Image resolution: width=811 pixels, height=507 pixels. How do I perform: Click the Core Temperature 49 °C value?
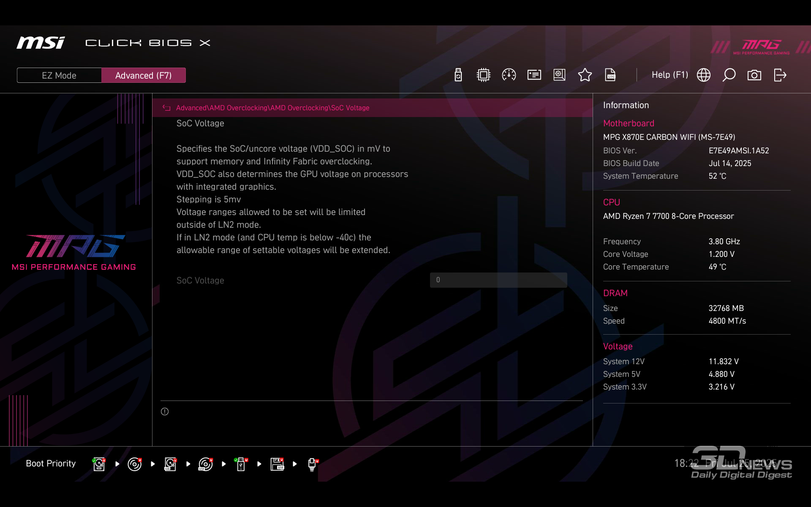(x=718, y=267)
